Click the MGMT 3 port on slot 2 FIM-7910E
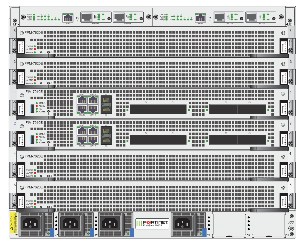This screenshot has width=303, height=243. (x=93, y=131)
